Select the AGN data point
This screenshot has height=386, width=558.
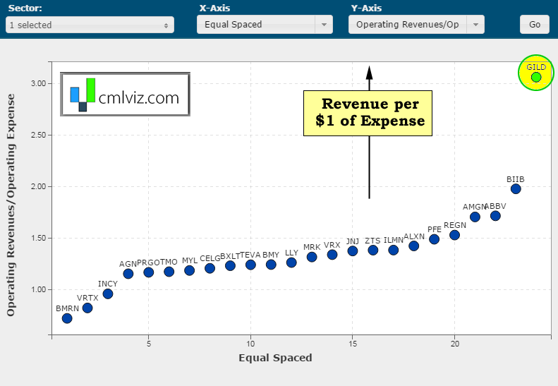pos(128,274)
